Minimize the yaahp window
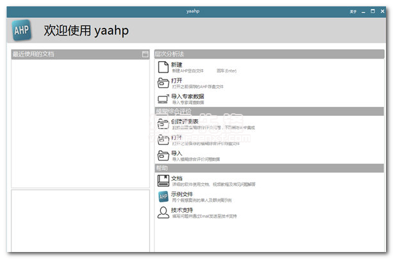Viewport: 393px width, 259px height. pyautogui.click(x=363, y=11)
